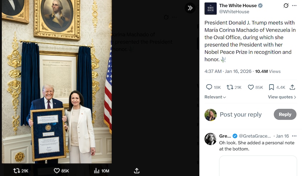
Task: Repost the White House post in sidebar
Action: (x=230, y=87)
